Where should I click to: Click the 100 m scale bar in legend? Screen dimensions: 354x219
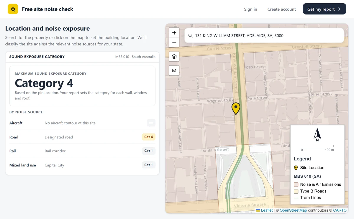tap(317, 148)
